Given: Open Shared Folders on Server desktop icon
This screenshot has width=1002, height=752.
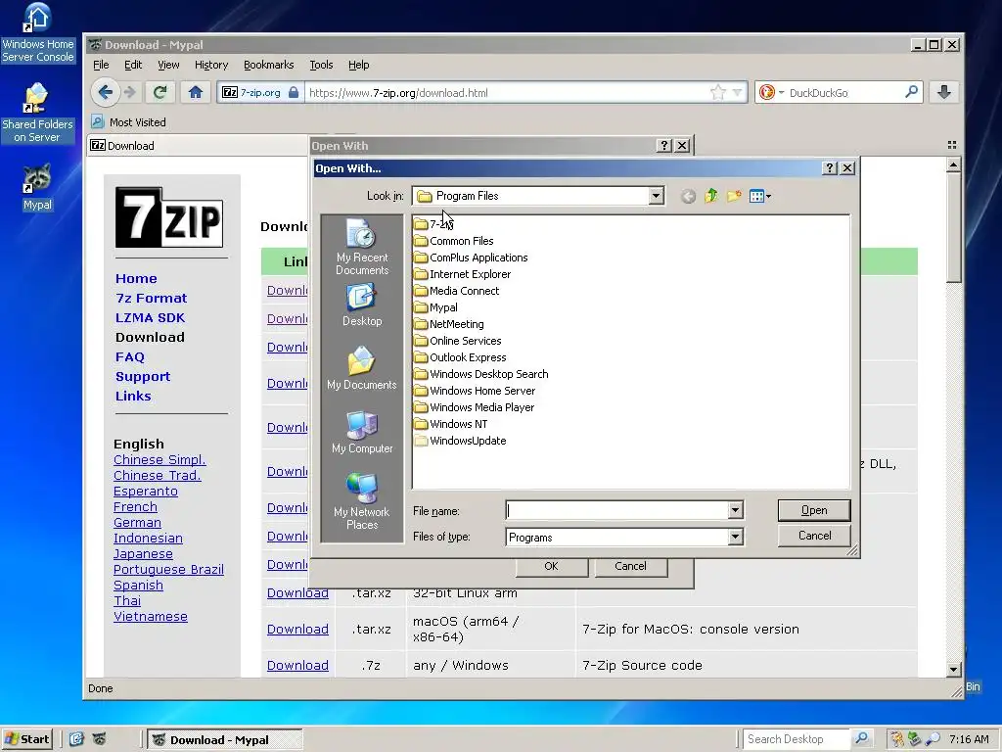Looking at the screenshot, I should coord(38,113).
